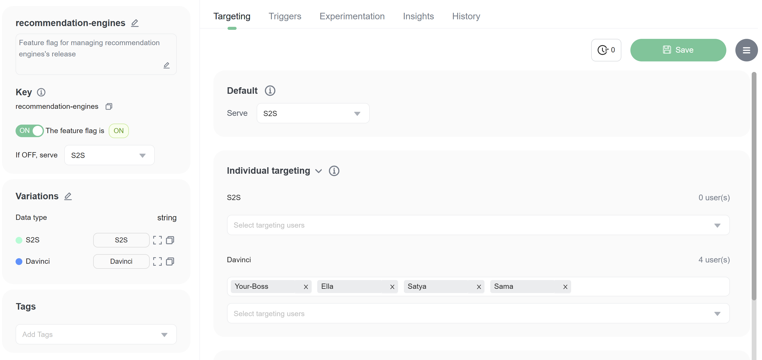The image size is (762, 360).
Task: Remove Sama from Davinci targeting
Action: point(565,287)
